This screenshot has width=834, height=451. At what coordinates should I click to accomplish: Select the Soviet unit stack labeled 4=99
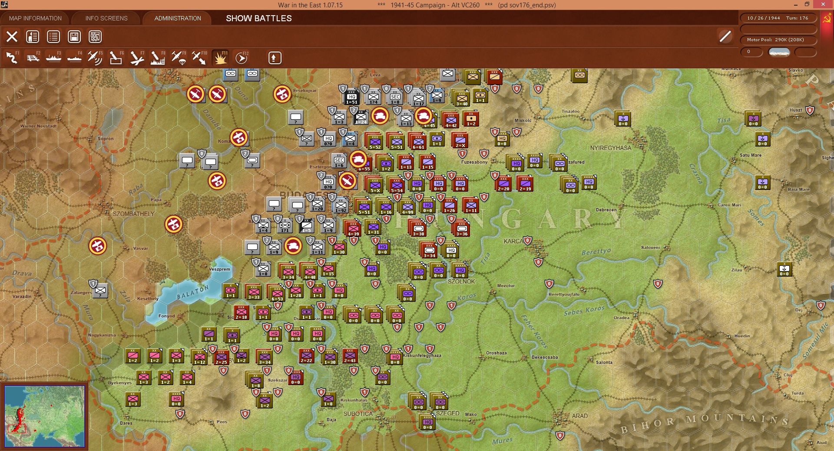pyautogui.click(x=407, y=207)
